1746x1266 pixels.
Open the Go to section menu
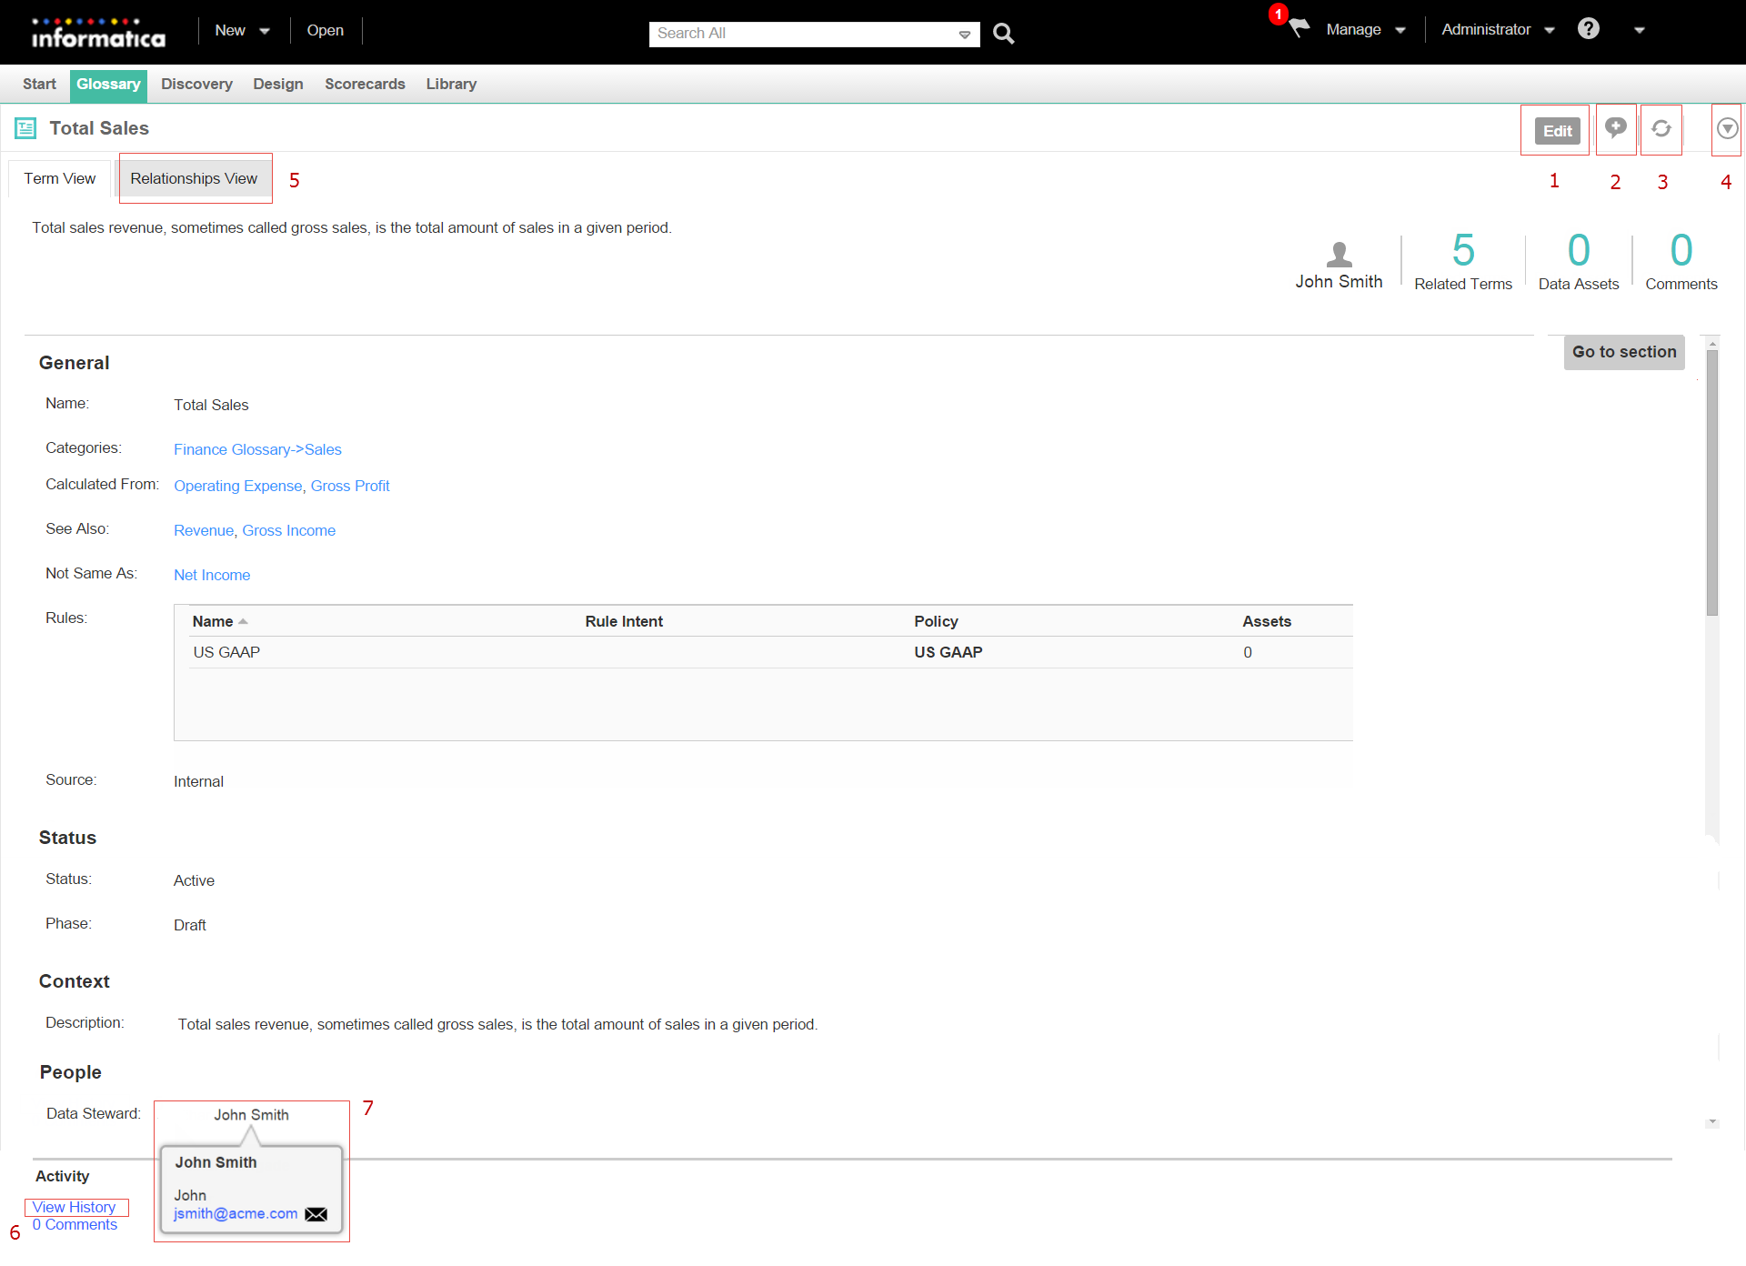(x=1624, y=352)
